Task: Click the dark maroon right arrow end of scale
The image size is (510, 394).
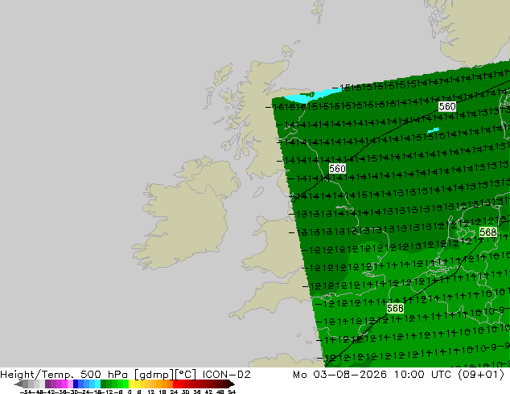Action: (231, 384)
